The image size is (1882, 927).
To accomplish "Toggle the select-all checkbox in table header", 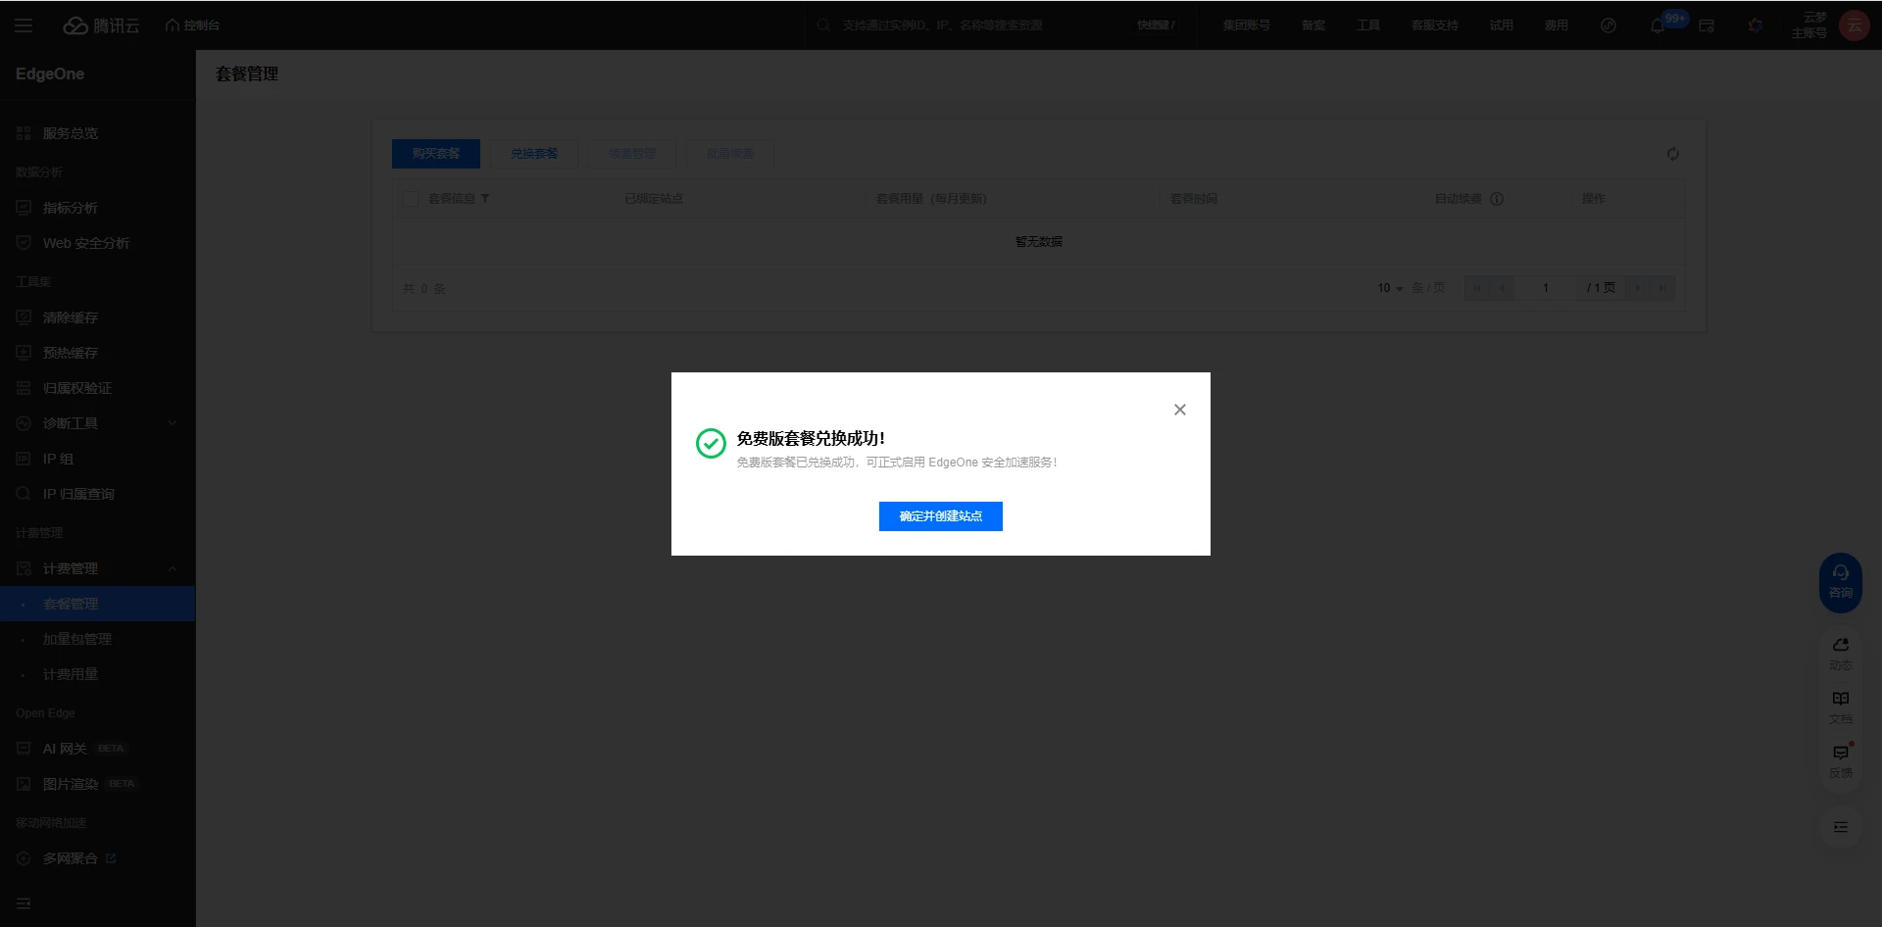I will pyautogui.click(x=411, y=199).
